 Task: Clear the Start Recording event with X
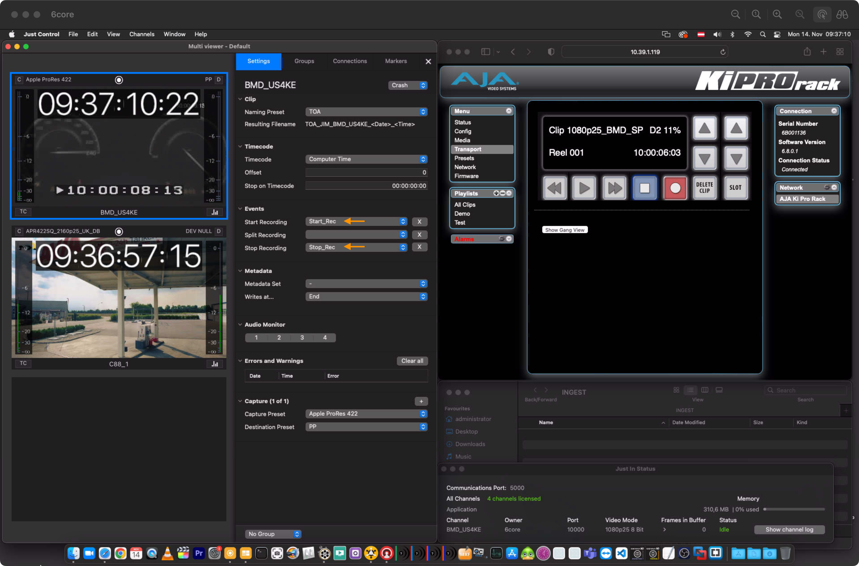pyautogui.click(x=419, y=222)
